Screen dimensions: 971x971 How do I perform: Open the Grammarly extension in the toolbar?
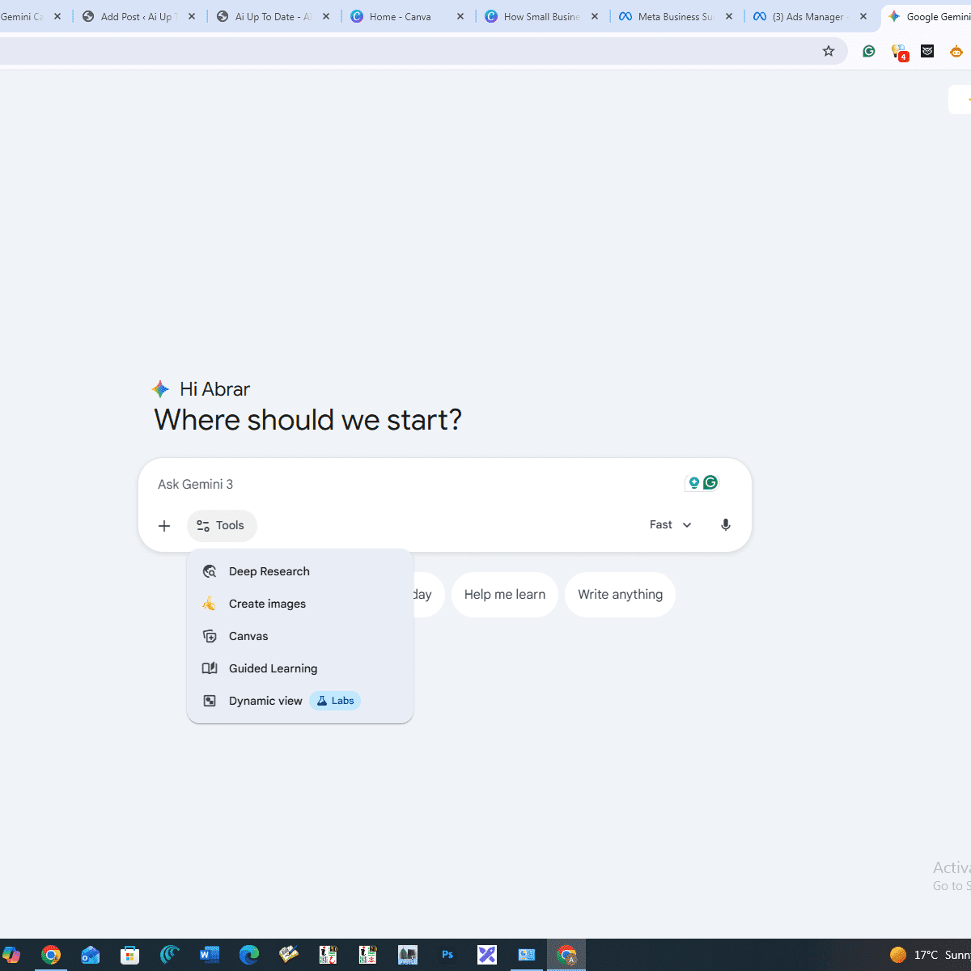click(x=868, y=51)
